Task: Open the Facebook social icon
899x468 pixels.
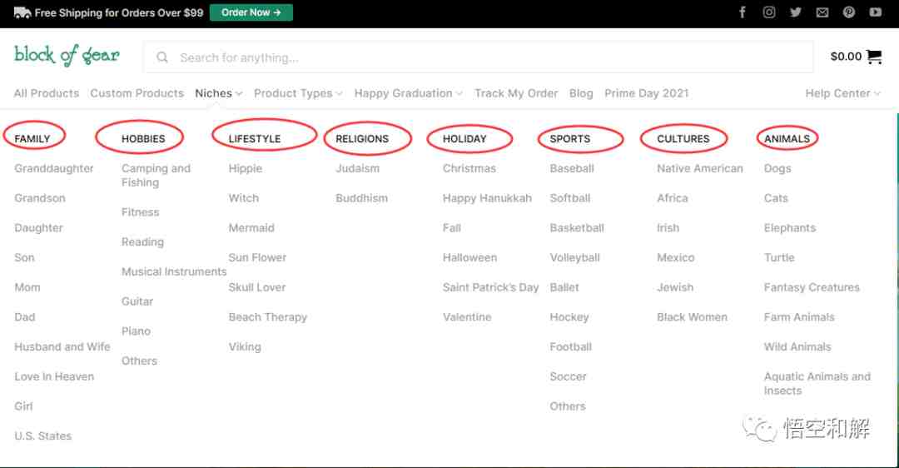Action: click(x=743, y=12)
